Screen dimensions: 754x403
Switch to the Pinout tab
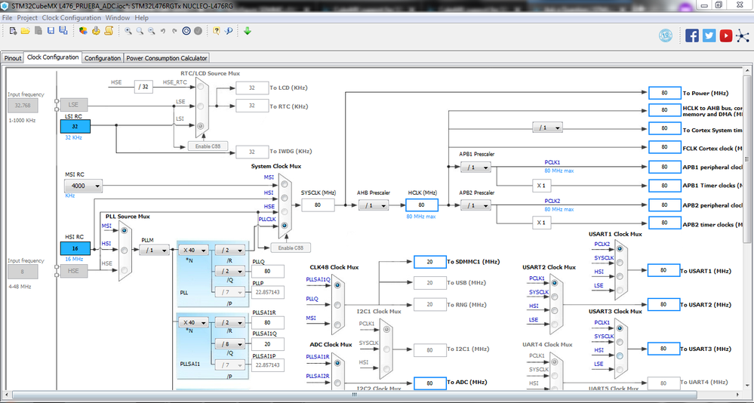13,57
